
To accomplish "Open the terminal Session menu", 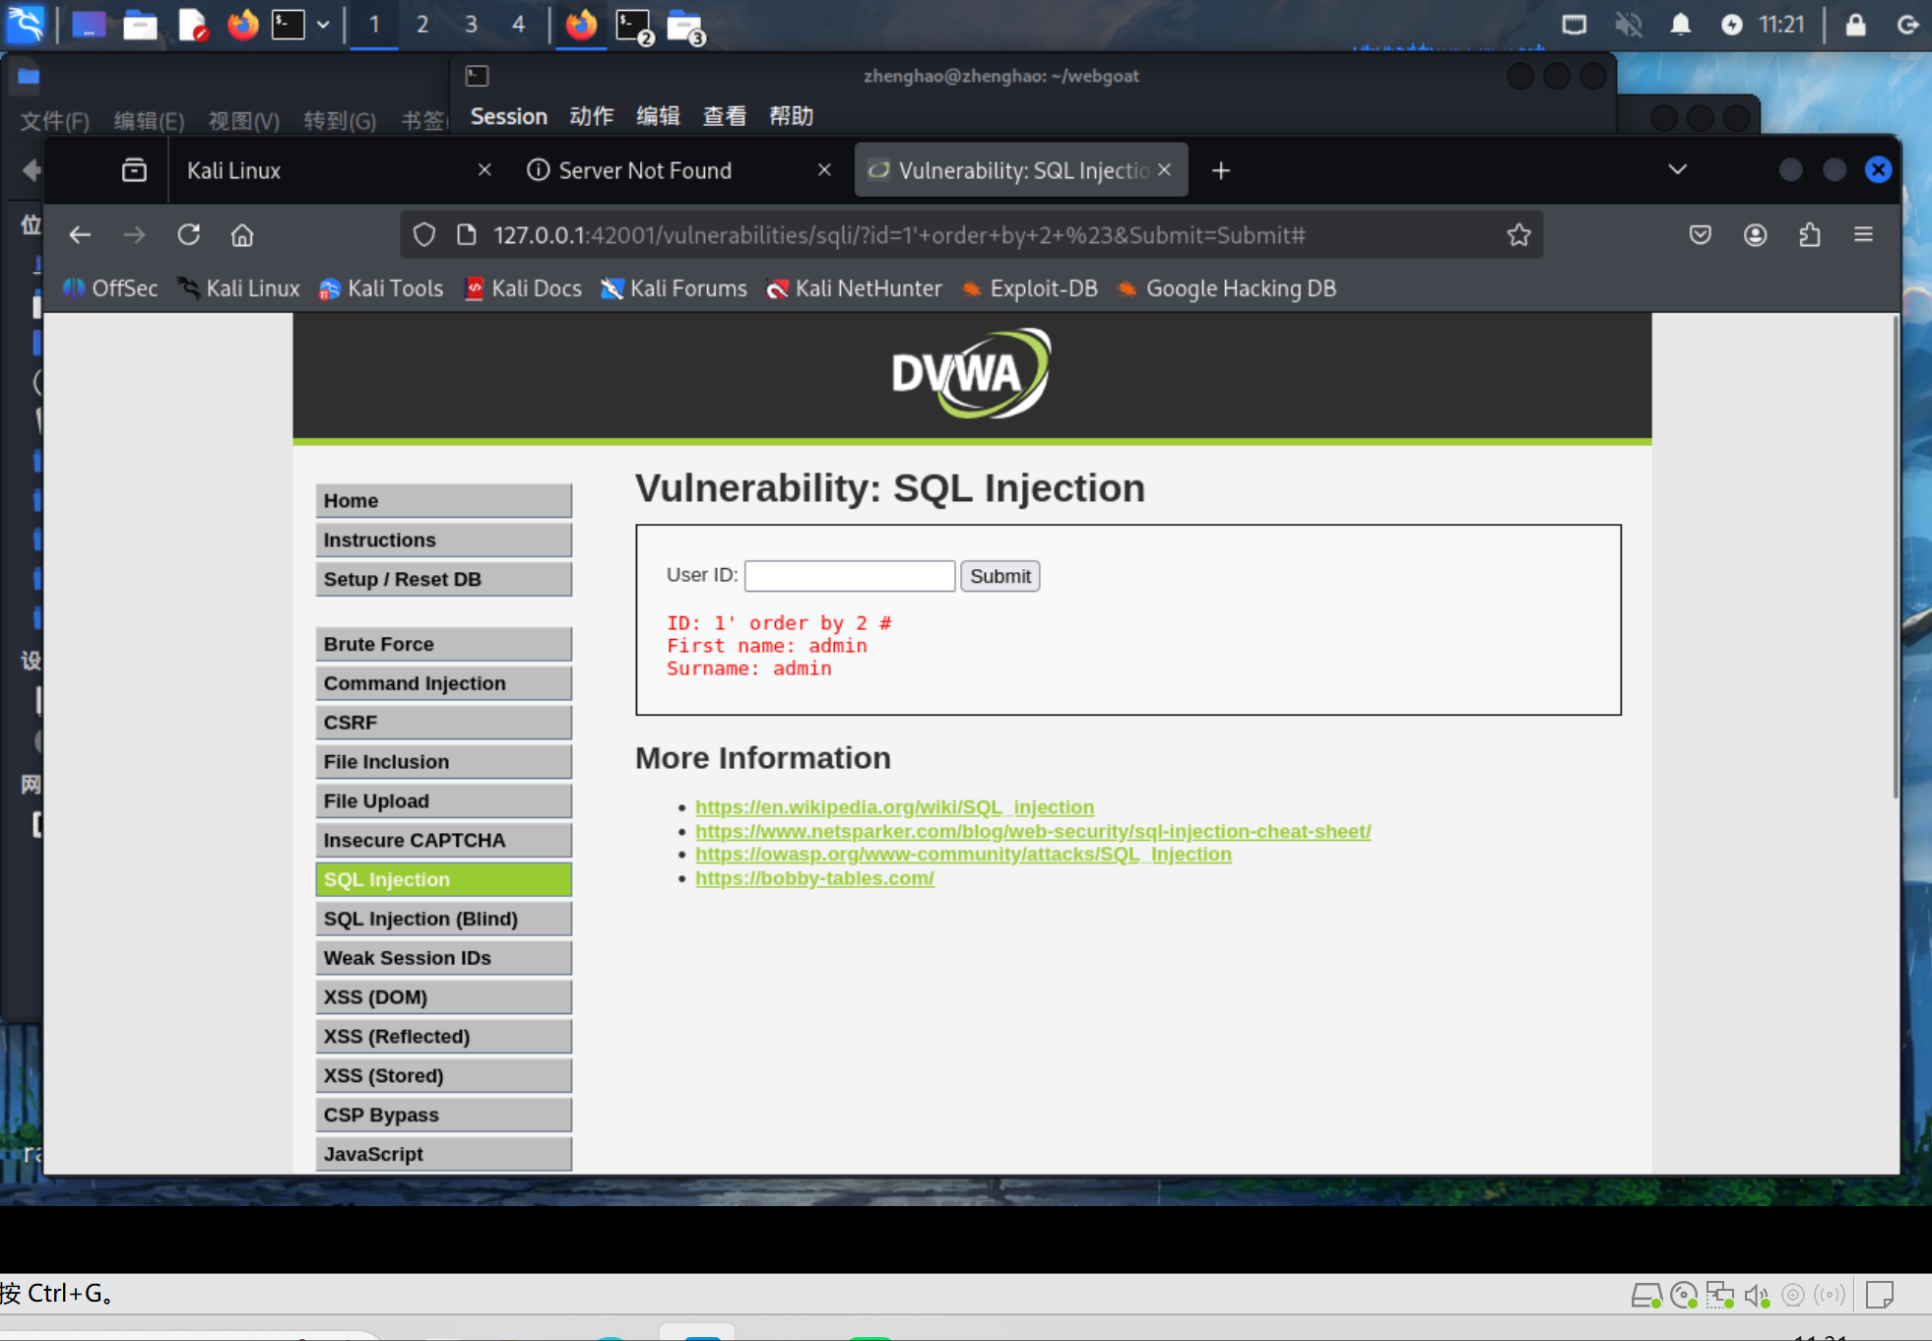I will tap(508, 116).
